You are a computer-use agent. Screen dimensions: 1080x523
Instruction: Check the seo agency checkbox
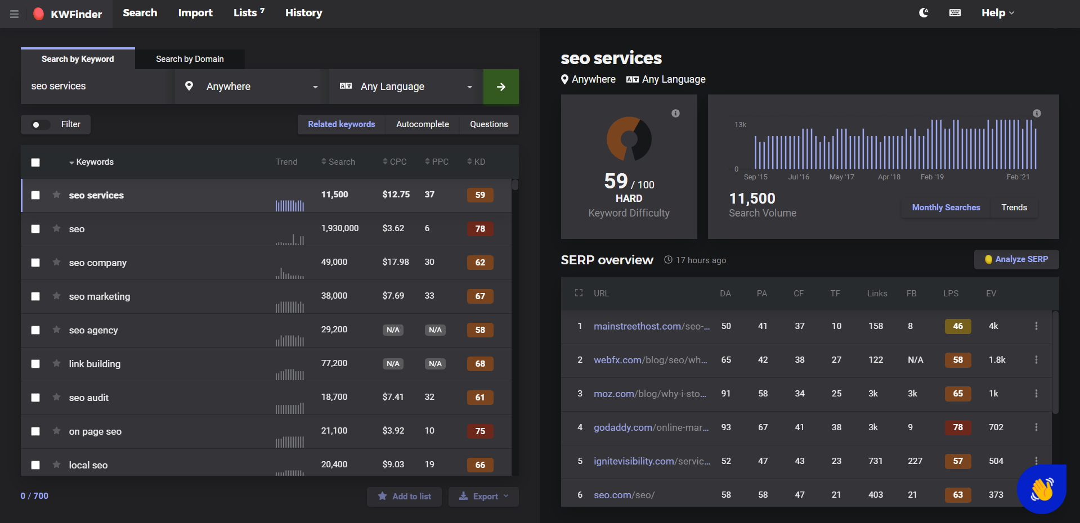tap(35, 330)
